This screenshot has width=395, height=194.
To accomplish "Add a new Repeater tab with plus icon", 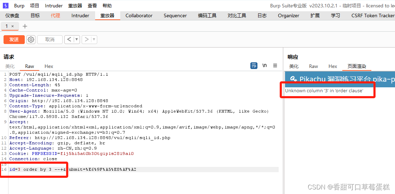I will click(25, 26).
